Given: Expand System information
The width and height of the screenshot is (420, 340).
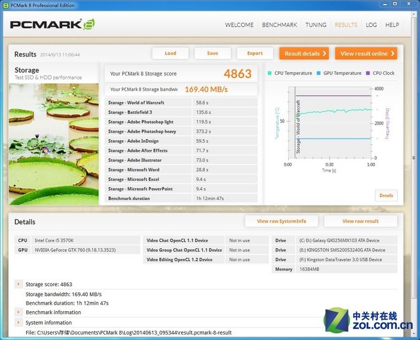Looking at the screenshot, I should 18,322.
